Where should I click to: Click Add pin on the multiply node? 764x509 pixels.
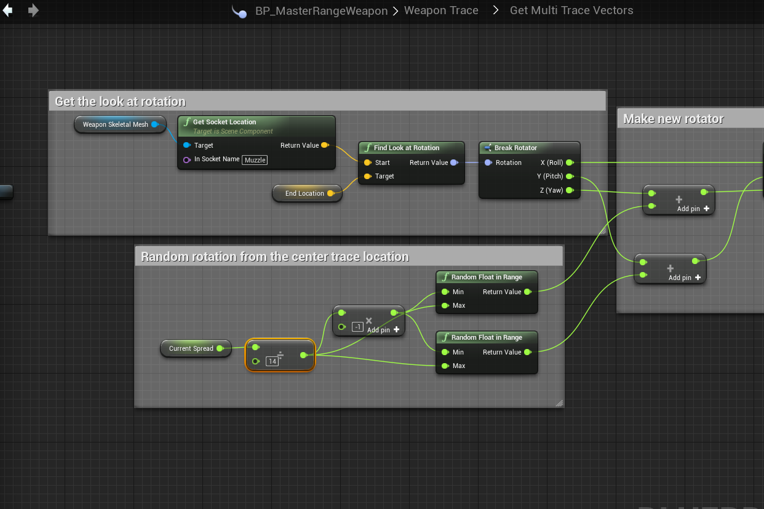(x=383, y=330)
